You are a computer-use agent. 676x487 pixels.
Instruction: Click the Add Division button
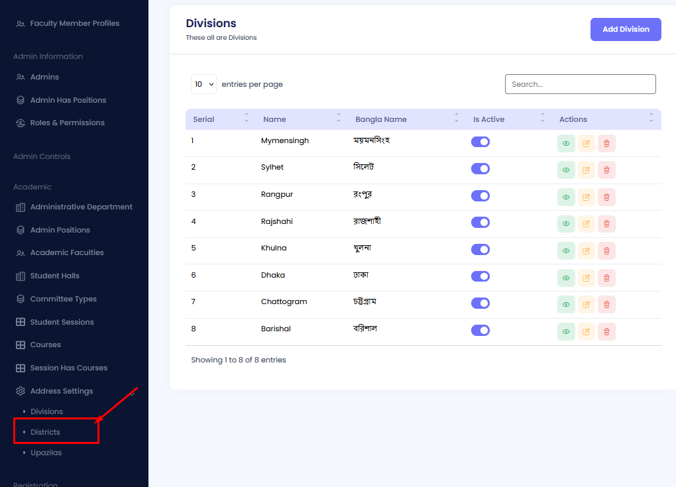pyautogui.click(x=625, y=29)
